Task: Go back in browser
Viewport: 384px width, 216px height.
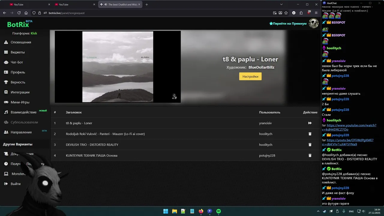Action: coord(4,13)
